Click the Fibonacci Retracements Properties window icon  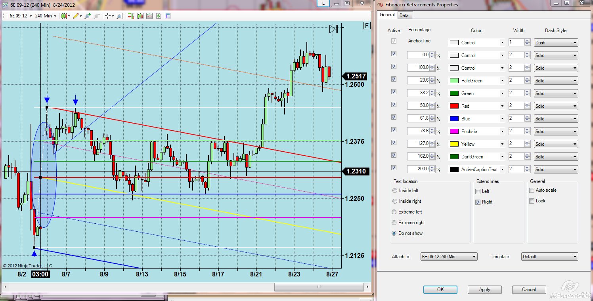coord(380,5)
